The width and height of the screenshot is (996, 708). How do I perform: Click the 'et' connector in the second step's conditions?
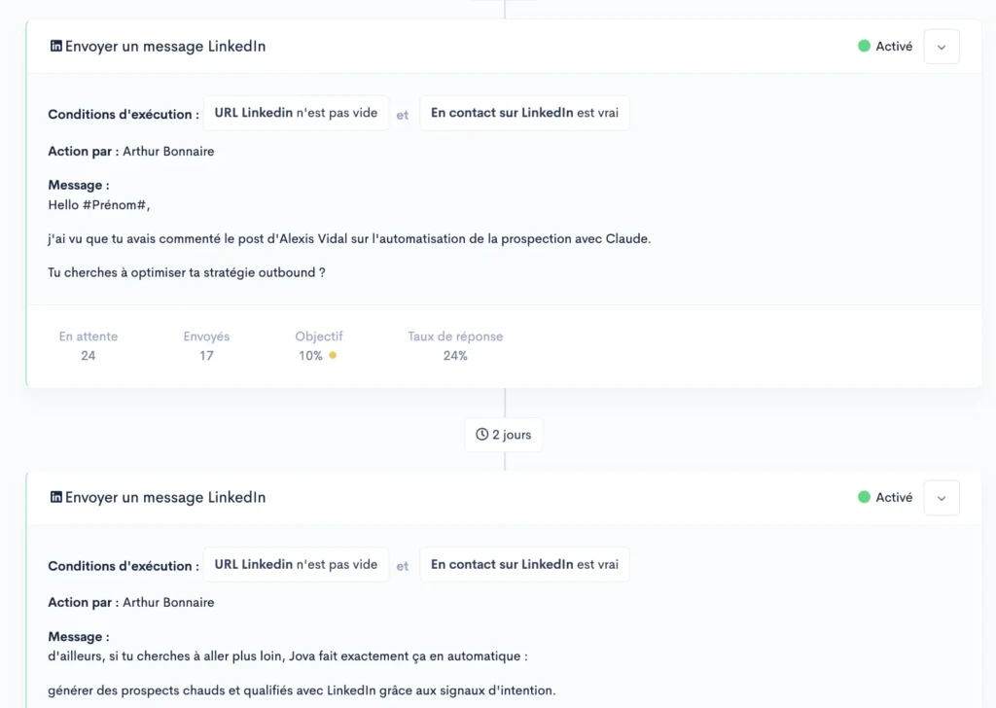click(x=403, y=566)
